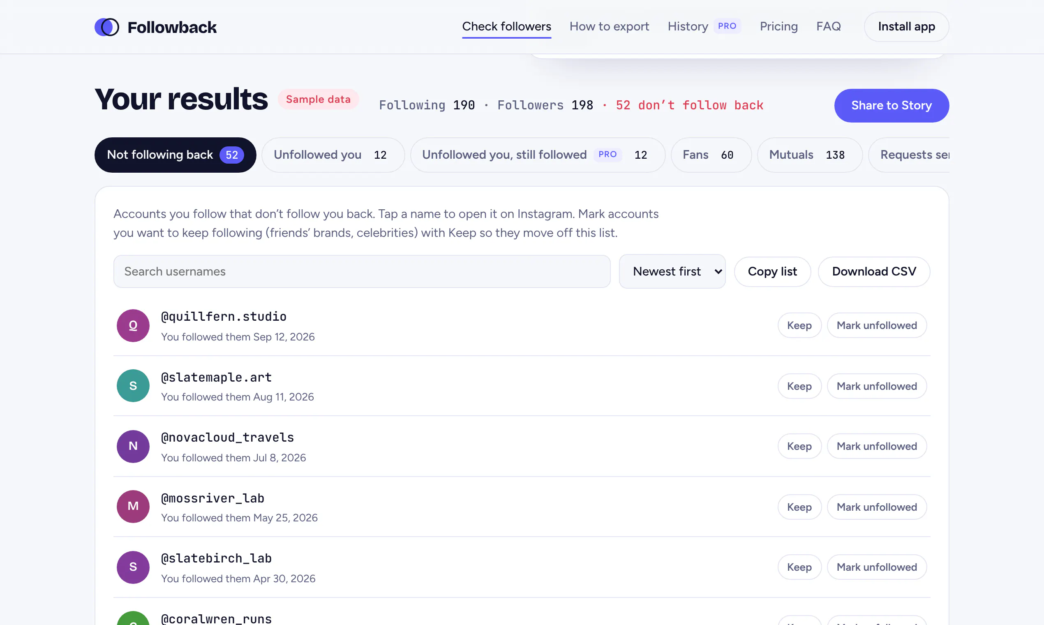
Task: Click the purple S avatar for slatebirch_lab
Action: pyautogui.click(x=133, y=567)
